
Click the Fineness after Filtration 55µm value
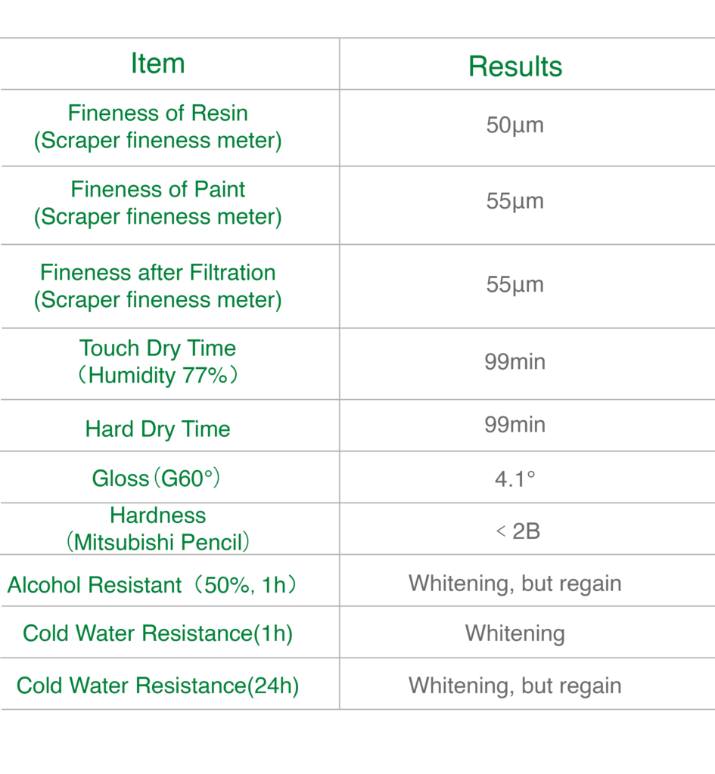(x=515, y=285)
